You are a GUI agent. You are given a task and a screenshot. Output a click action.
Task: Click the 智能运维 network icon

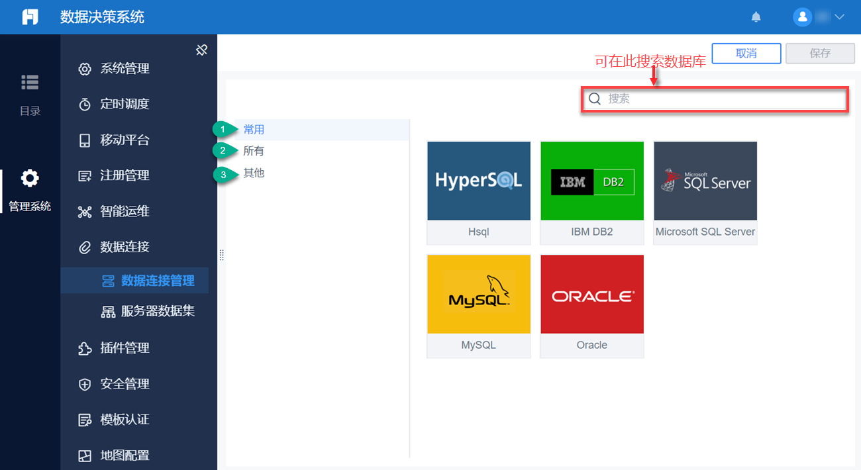pyautogui.click(x=85, y=212)
